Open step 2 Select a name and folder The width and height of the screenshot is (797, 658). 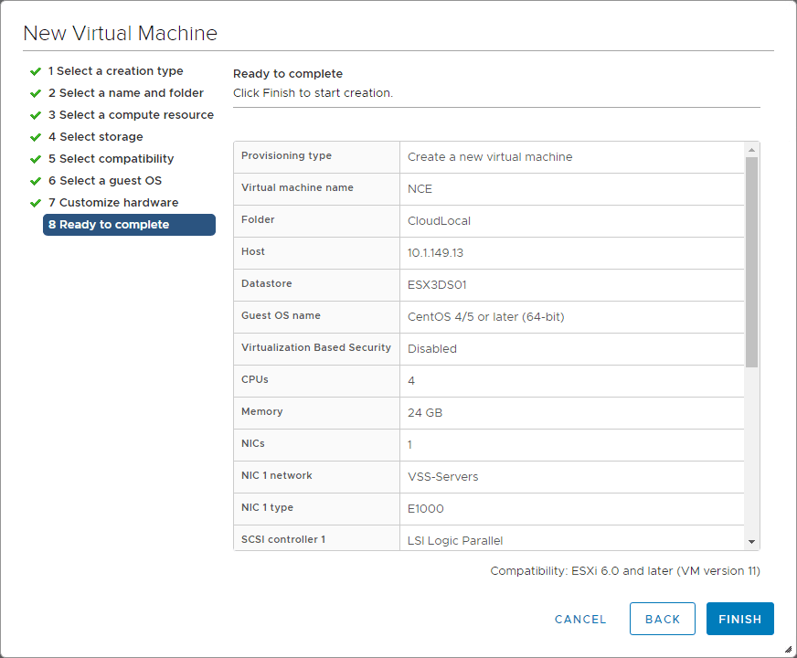click(x=125, y=93)
